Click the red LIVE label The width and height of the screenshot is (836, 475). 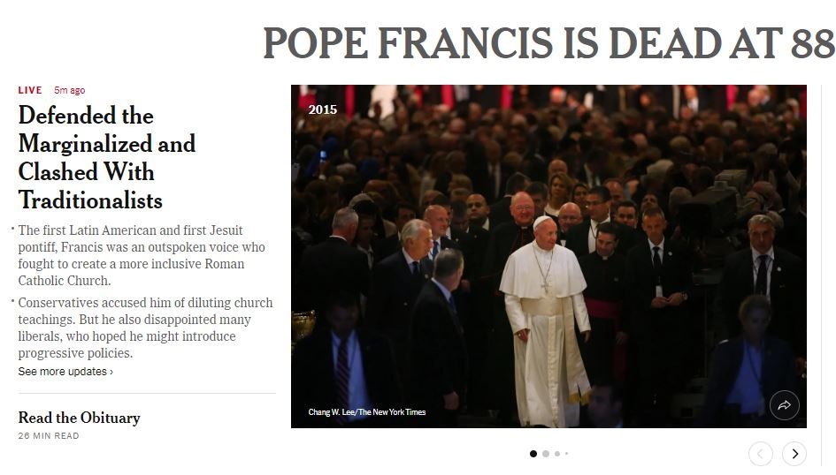coord(30,90)
